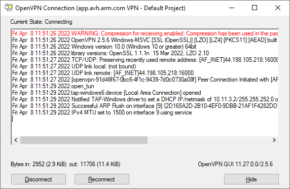Select the 'Peer Connection Initiated' log line
The height and width of the screenshot is (189, 290).
point(145,80)
